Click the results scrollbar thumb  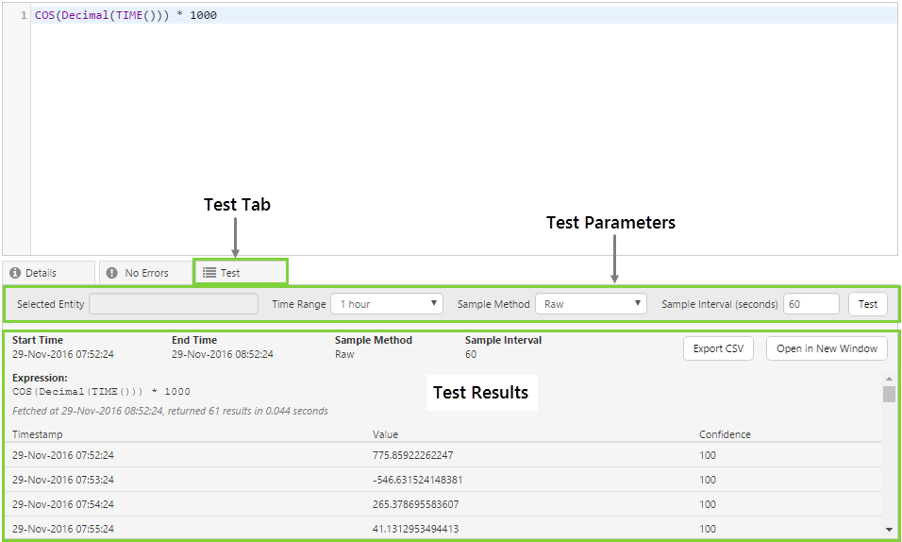[x=889, y=394]
